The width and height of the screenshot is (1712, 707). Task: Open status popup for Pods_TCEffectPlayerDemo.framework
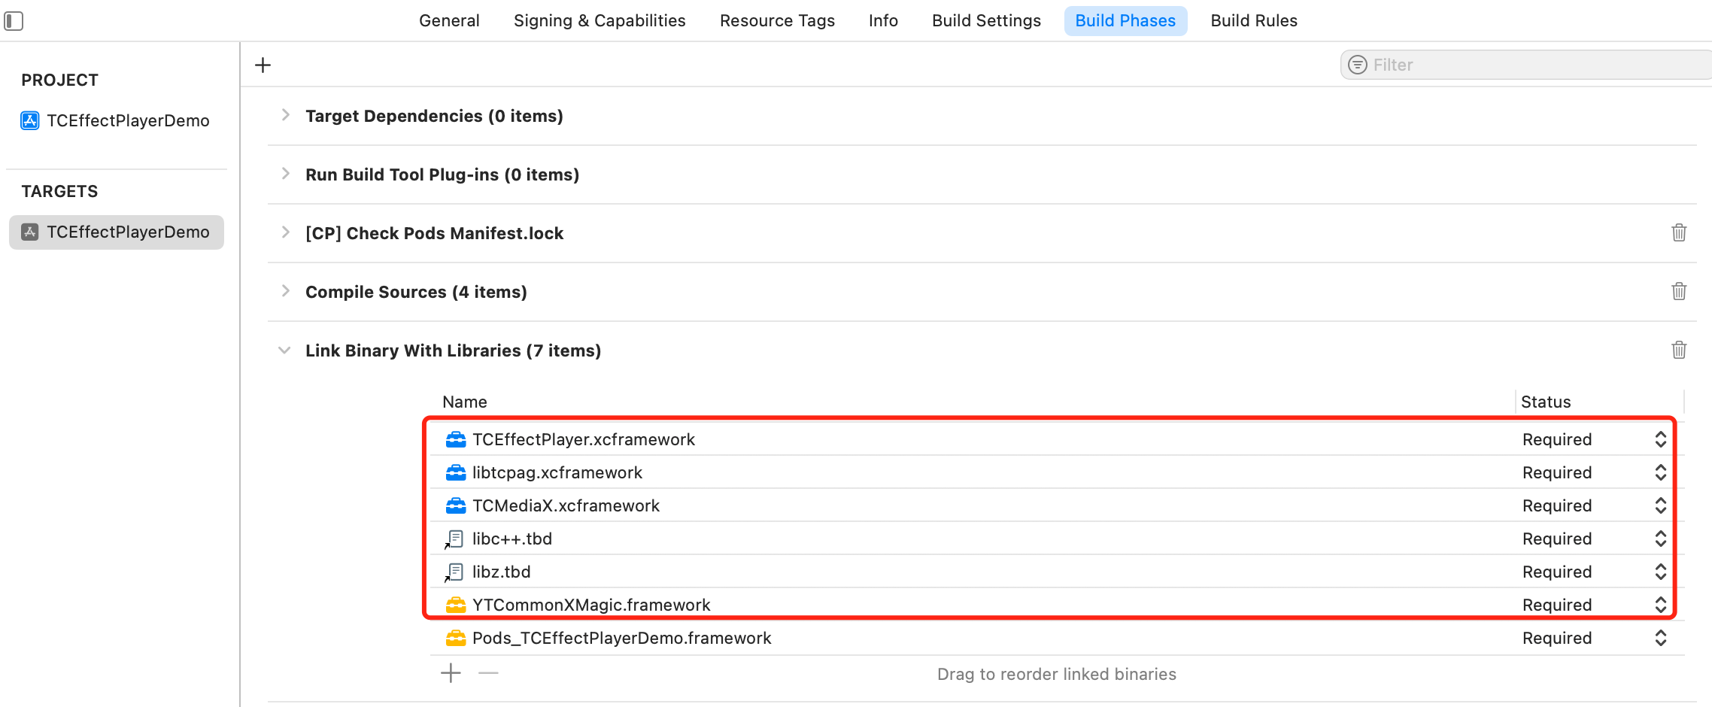tap(1660, 638)
